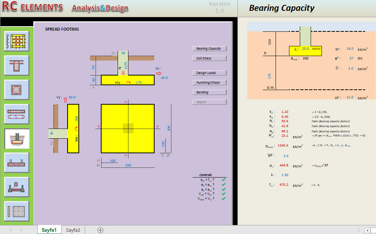Image resolution: width=376 pixels, height=234 pixels.
Task: Open the mat foundation slab tool
Action: [x=17, y=210]
